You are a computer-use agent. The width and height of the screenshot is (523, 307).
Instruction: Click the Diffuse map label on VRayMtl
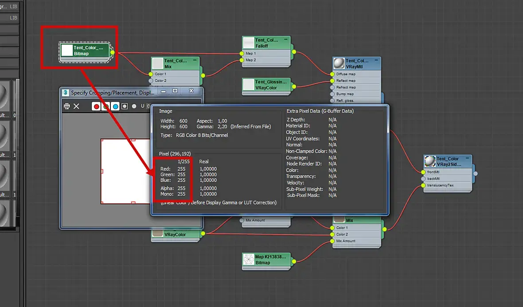tap(346, 74)
